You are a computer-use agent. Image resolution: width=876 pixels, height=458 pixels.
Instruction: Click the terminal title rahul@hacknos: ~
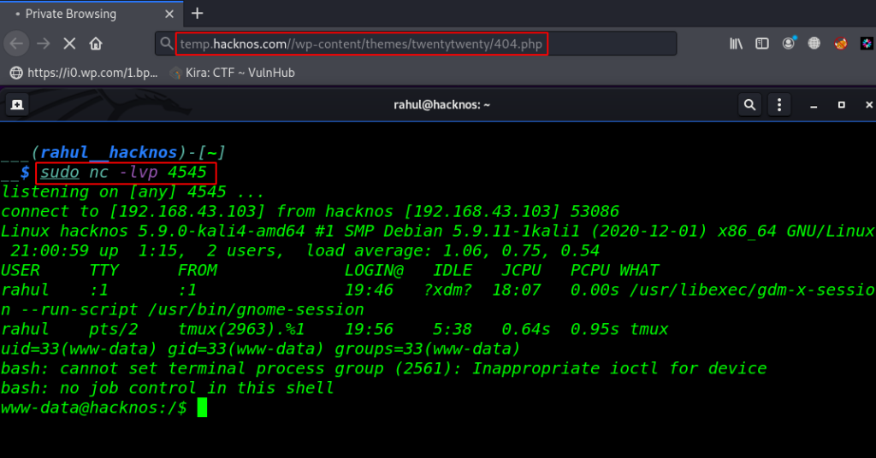(x=441, y=105)
